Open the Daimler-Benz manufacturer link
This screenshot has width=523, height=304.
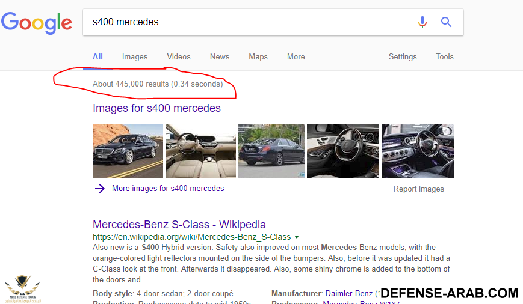tap(348, 294)
